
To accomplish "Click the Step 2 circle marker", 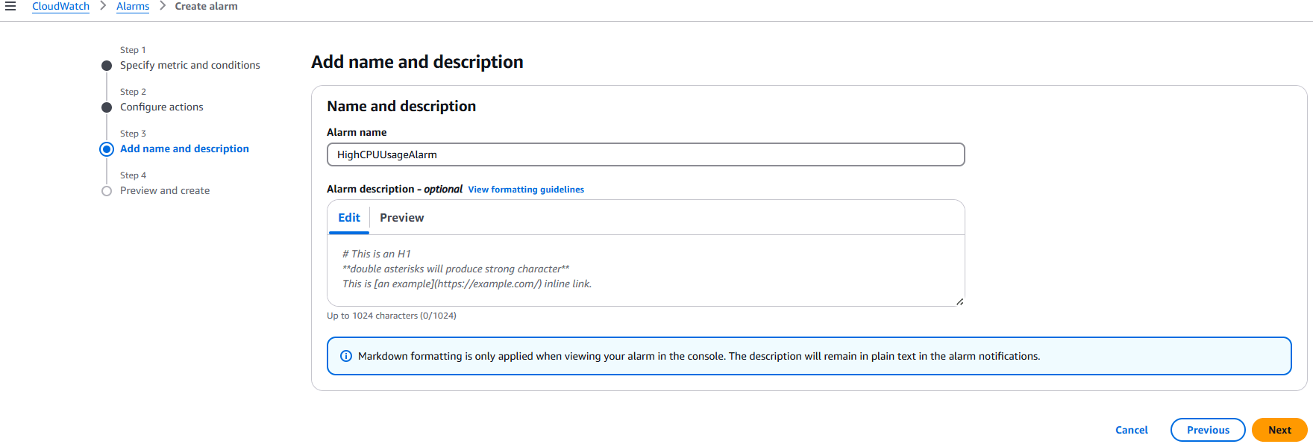I will (107, 107).
